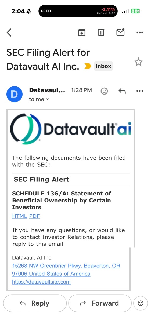Screen dimensions: 151x327
Task: Tap the Reply button at bottom
Action: pyautogui.click(x=35, y=303)
